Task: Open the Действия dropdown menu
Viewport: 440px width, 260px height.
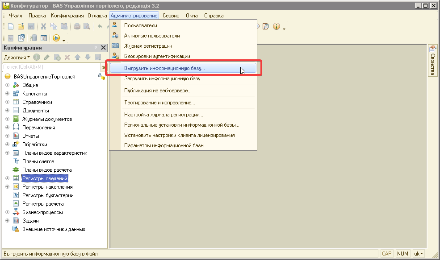Action: coord(17,58)
